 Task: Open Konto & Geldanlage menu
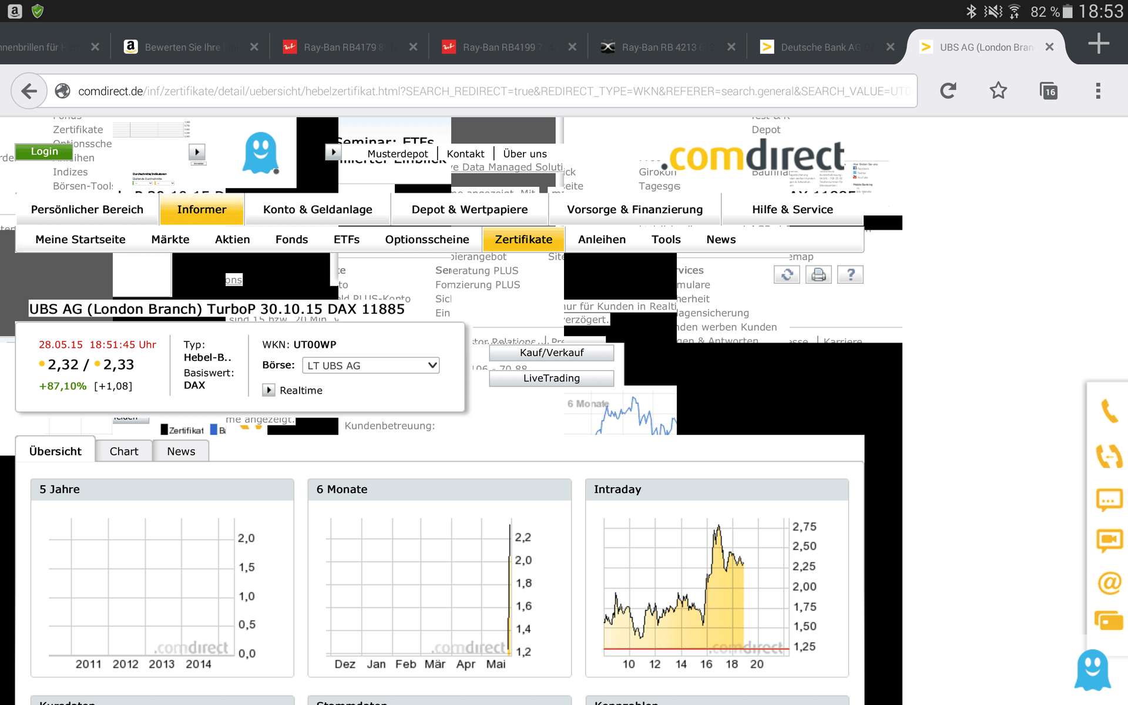(318, 210)
